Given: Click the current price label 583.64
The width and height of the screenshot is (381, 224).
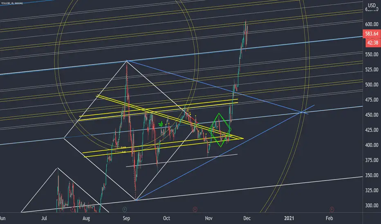Looking at the screenshot, I should pos(372,34).
